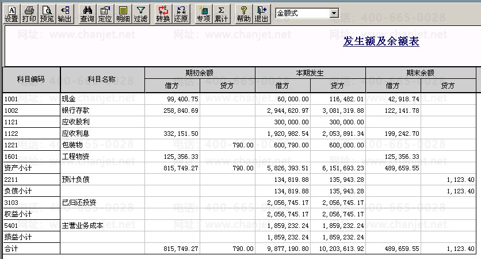
Task: Expand the 金额式 format dropdown
Action: pyautogui.click(x=334, y=13)
